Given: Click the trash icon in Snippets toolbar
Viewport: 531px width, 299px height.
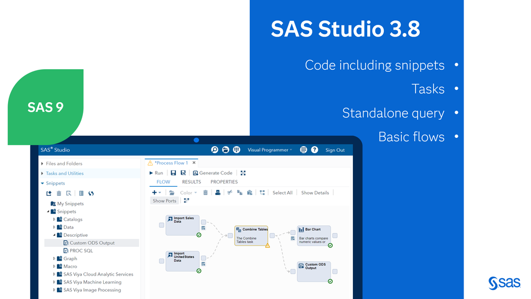Looking at the screenshot, I should (59, 193).
